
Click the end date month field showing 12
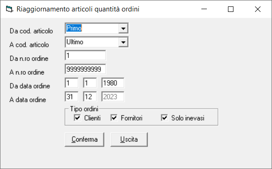tap(90, 97)
